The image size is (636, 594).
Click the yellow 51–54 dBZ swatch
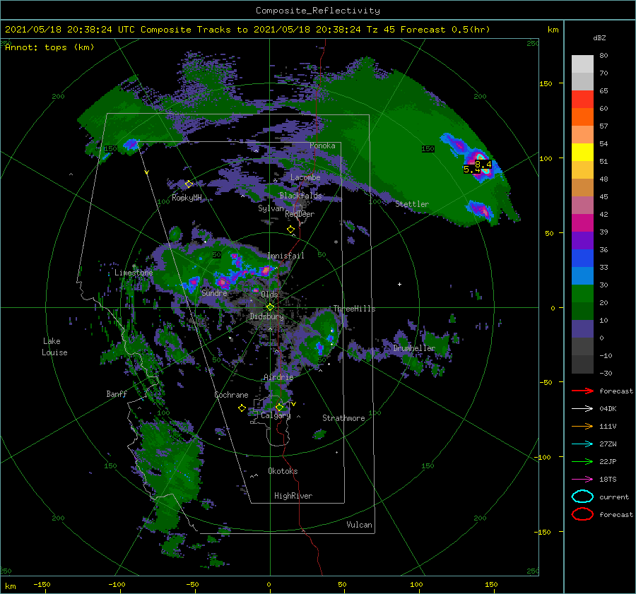click(x=582, y=153)
